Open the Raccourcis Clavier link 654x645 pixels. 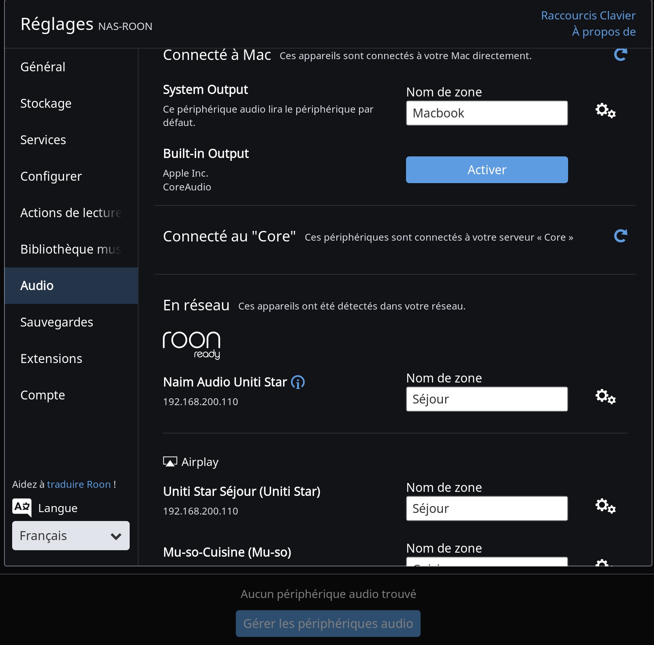point(588,15)
